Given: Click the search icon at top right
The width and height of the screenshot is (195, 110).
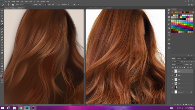Looking at the screenshot, I should pos(189,5).
